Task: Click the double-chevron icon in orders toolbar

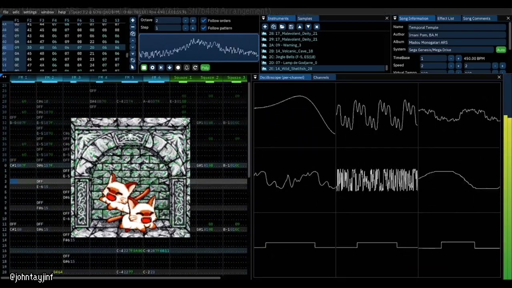Action: tap(133, 54)
